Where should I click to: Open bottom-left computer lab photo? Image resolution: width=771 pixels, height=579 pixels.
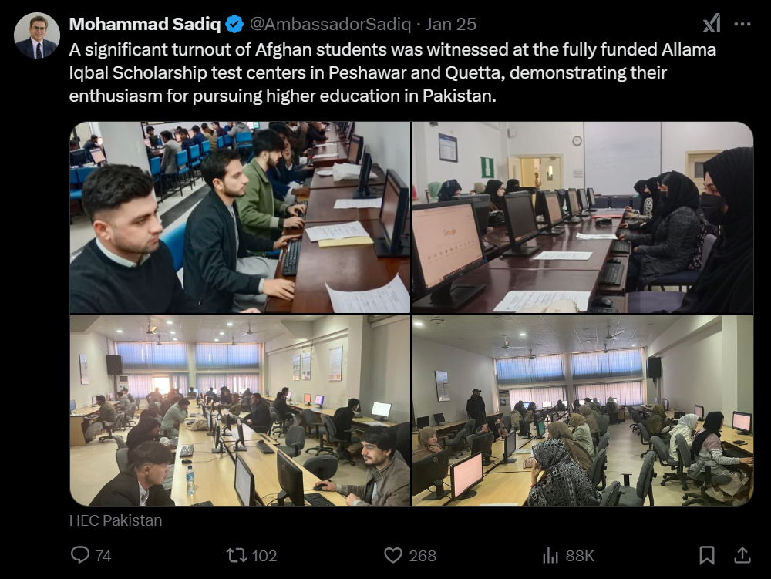pos(240,411)
